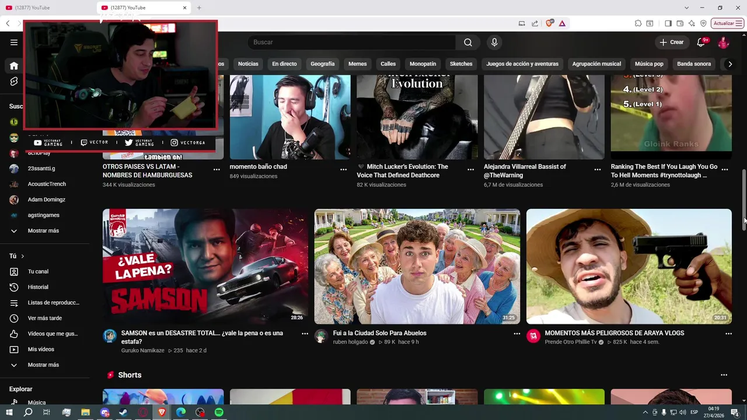Open Steam from the taskbar
The width and height of the screenshot is (747, 420).
(x=124, y=412)
